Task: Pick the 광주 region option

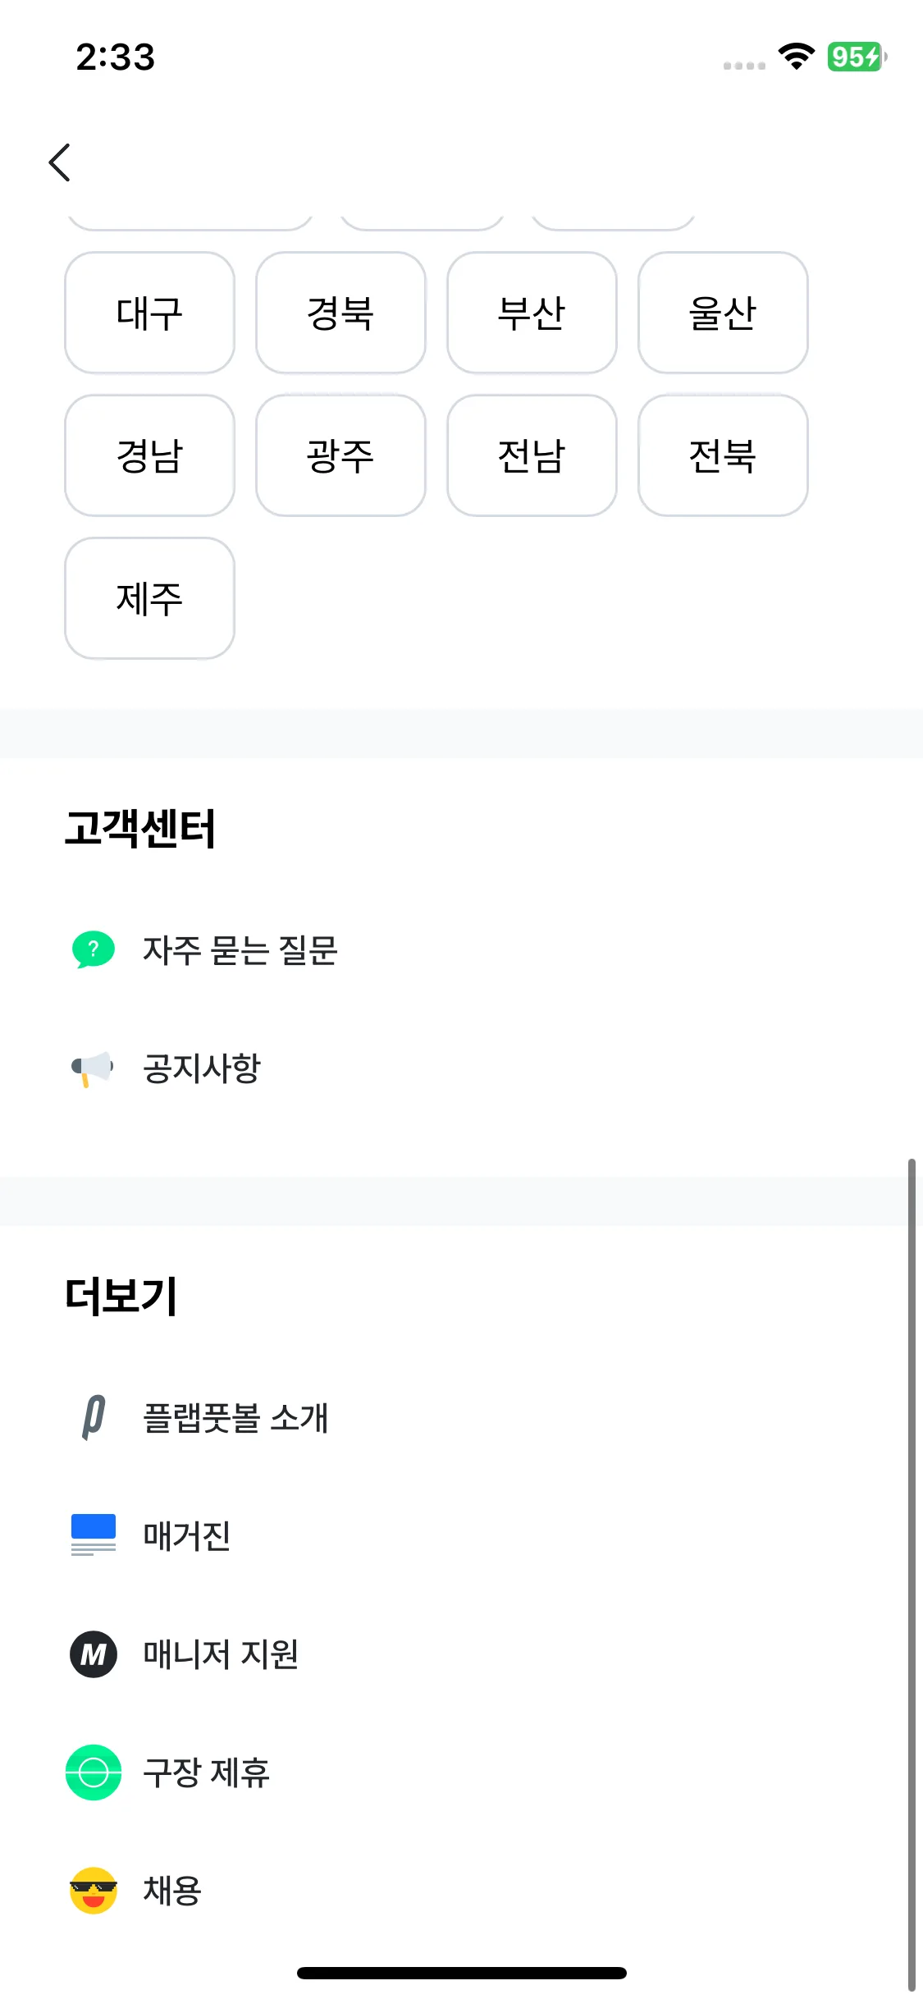Action: (x=340, y=455)
